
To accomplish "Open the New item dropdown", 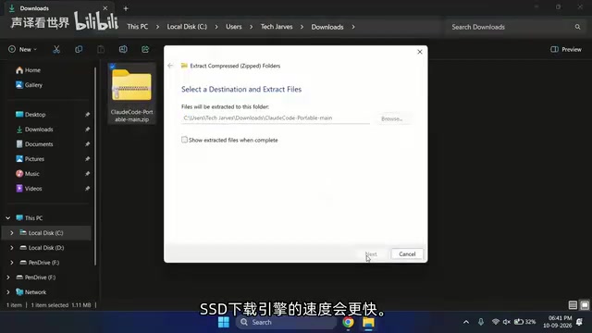I will tap(22, 49).
